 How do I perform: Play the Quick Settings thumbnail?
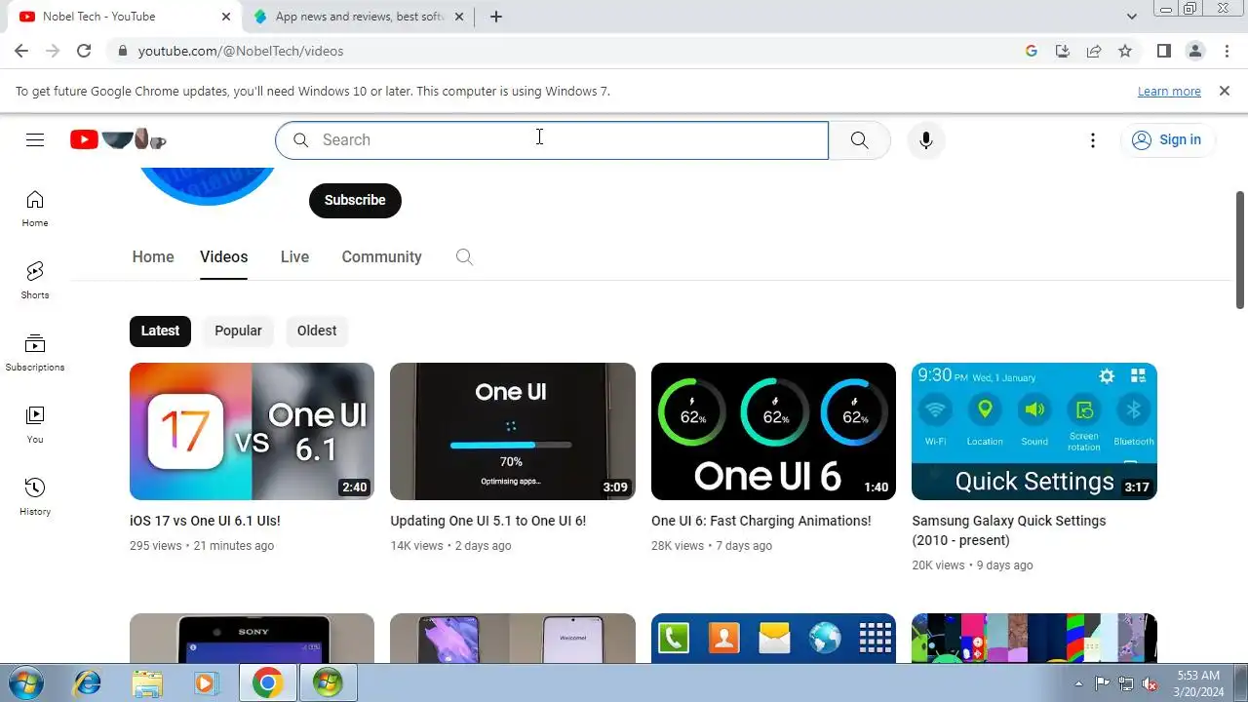pyautogui.click(x=1034, y=431)
